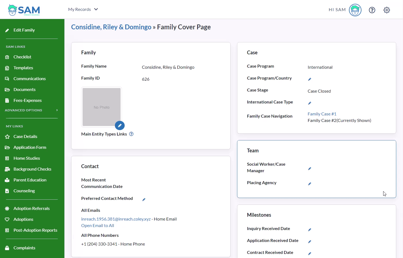Open Documents in the sidebar
Viewport: 403px width, 258px height.
click(x=24, y=90)
